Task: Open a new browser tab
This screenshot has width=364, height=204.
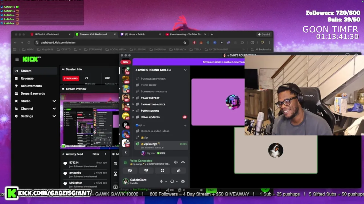Action: pos(212,34)
